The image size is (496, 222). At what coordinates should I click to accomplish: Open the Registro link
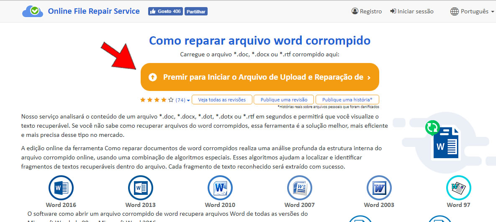pos(367,11)
